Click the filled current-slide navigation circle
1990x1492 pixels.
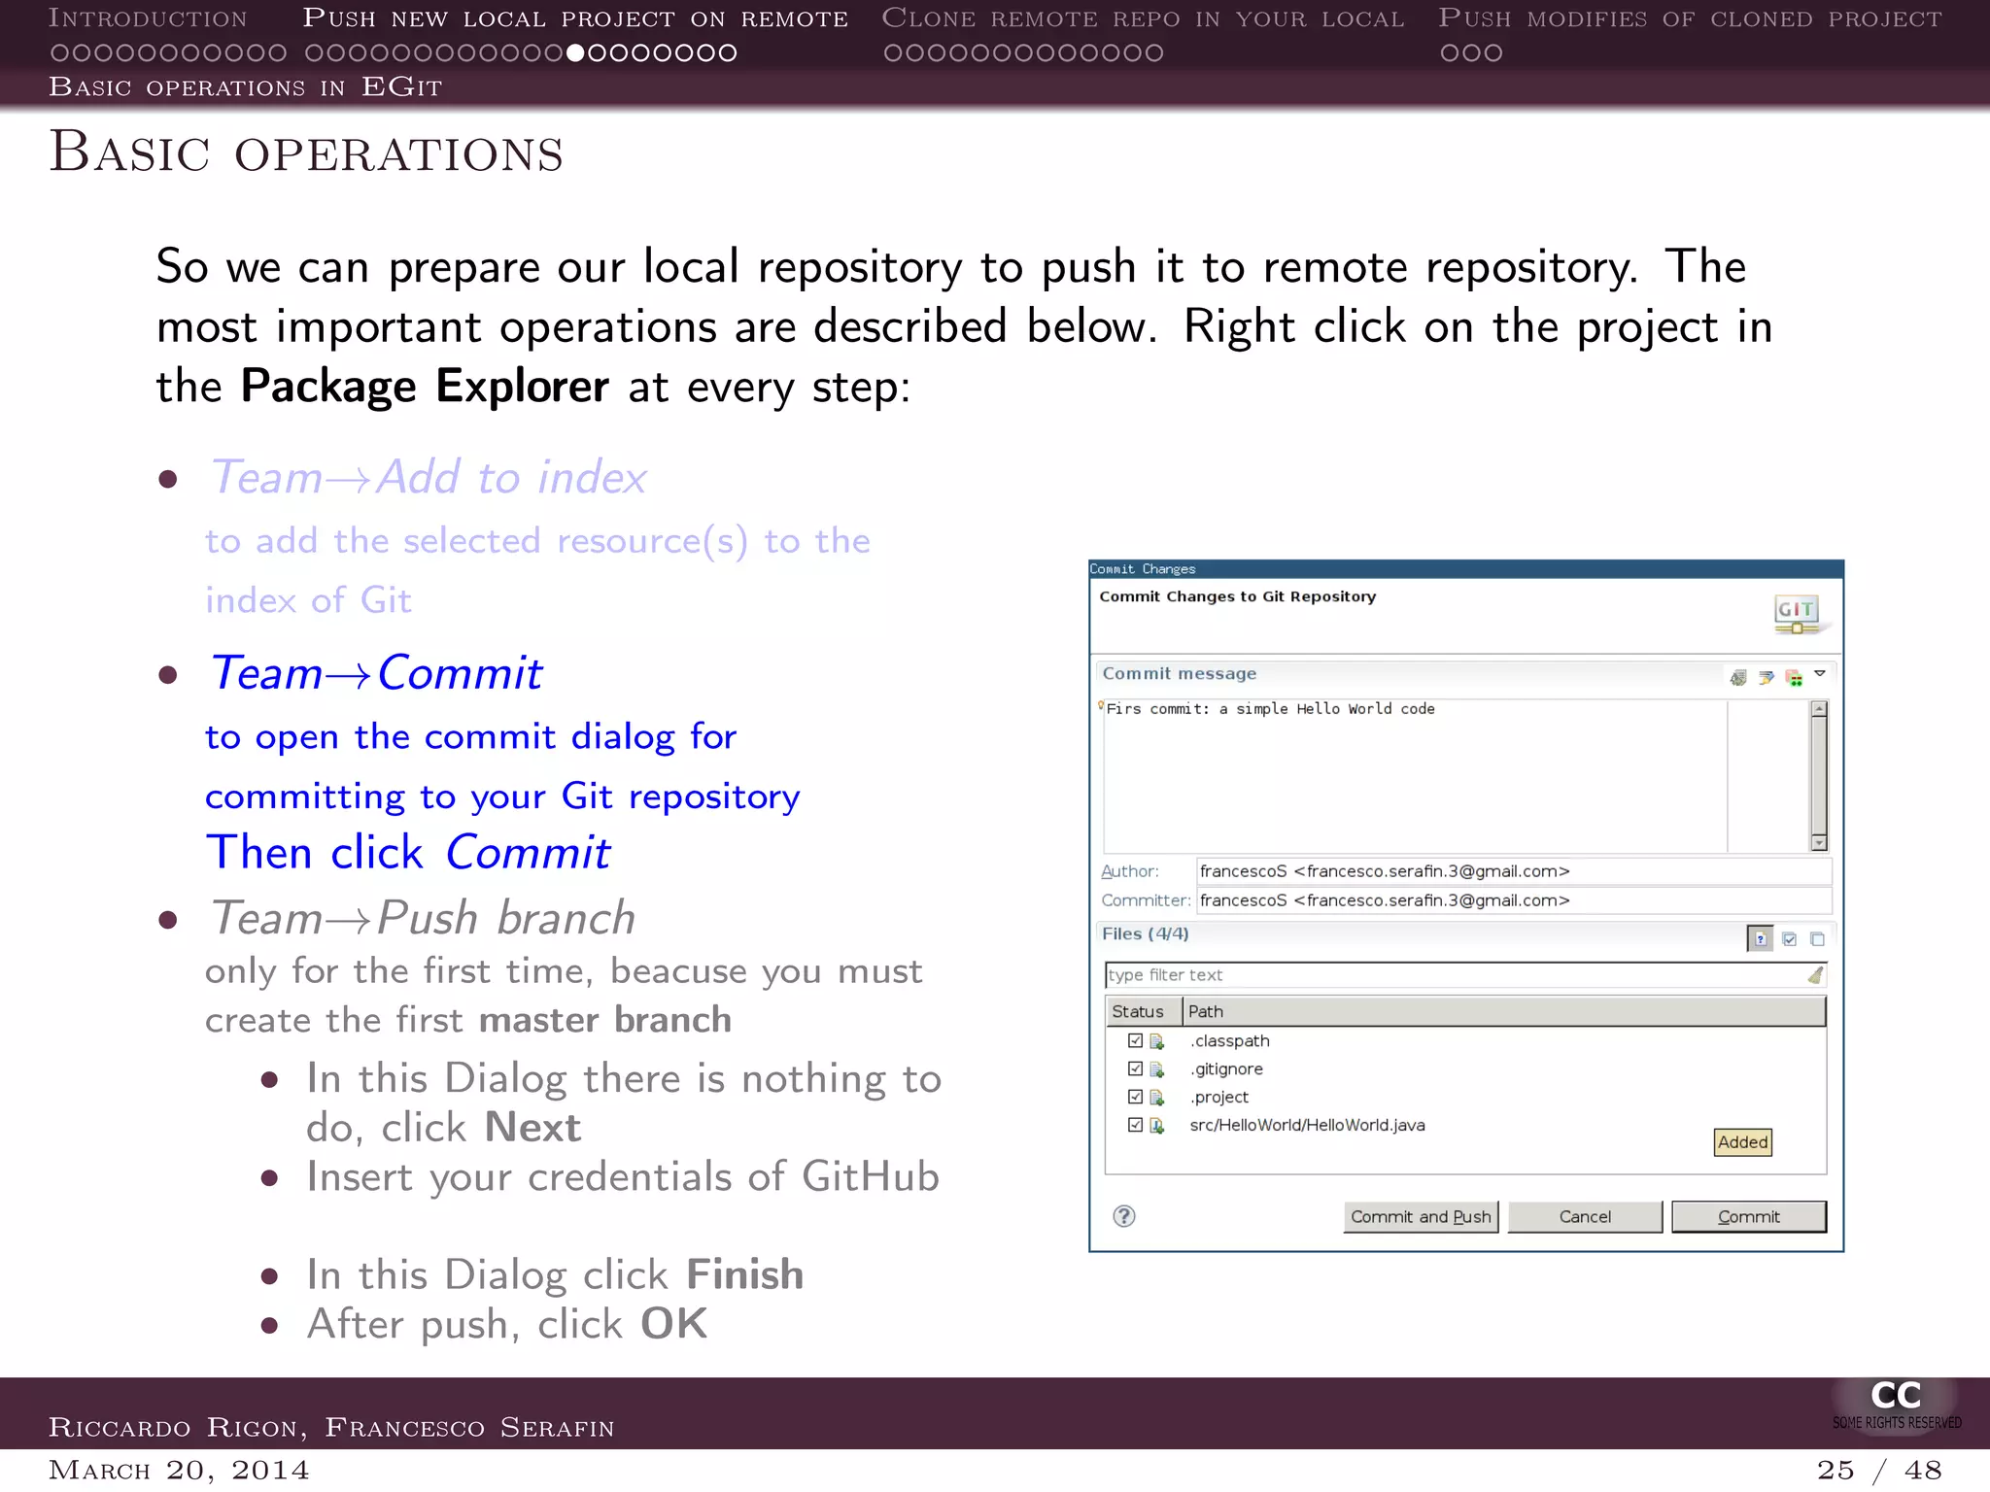tap(575, 52)
